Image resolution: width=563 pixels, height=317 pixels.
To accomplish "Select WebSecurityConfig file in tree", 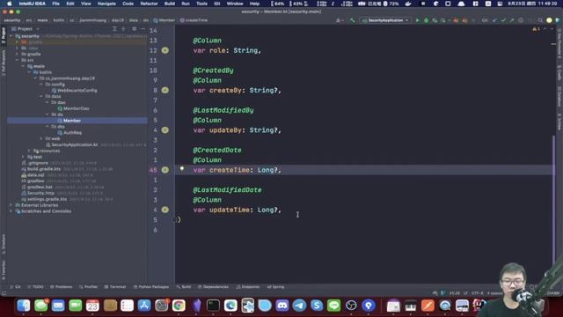I will 74,90.
